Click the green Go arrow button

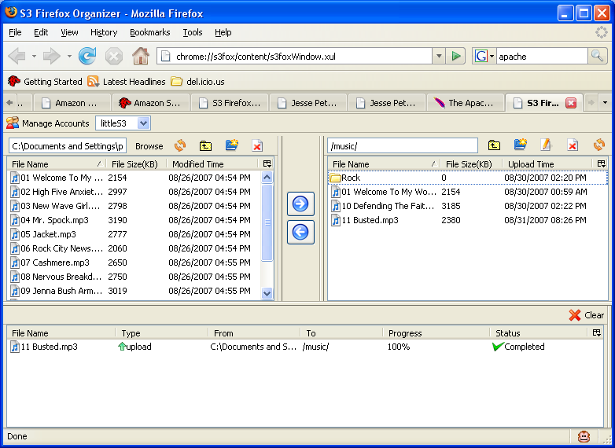456,56
